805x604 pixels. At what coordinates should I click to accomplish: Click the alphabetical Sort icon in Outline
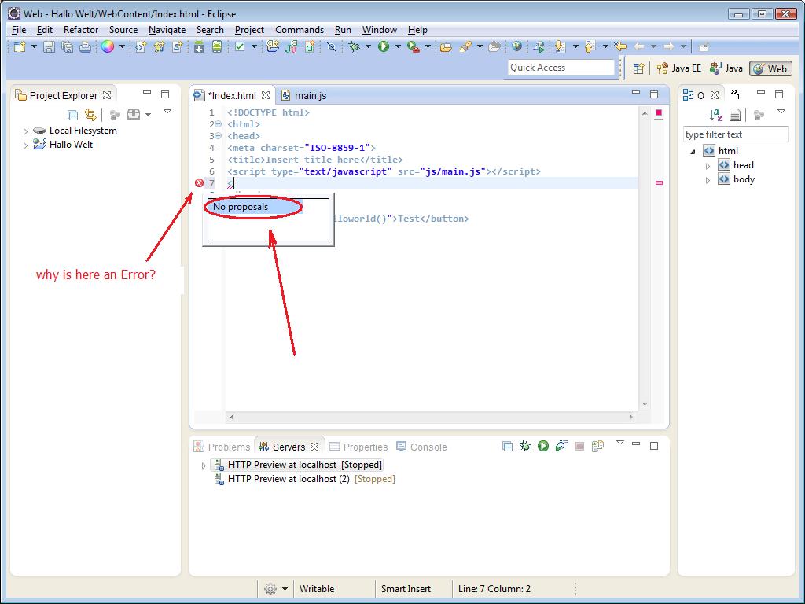tap(715, 115)
